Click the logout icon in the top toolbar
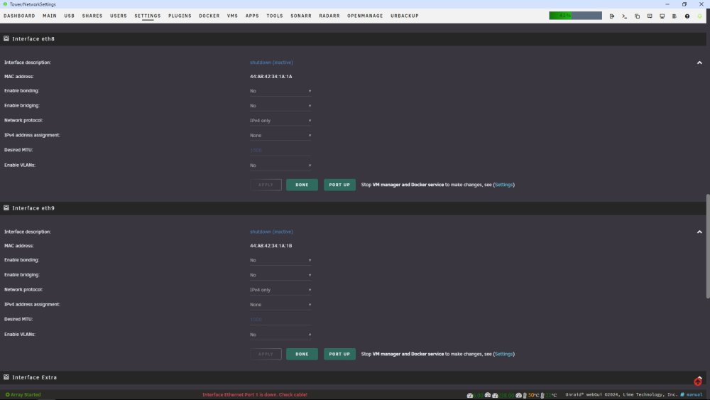This screenshot has height=400, width=710. (x=612, y=16)
